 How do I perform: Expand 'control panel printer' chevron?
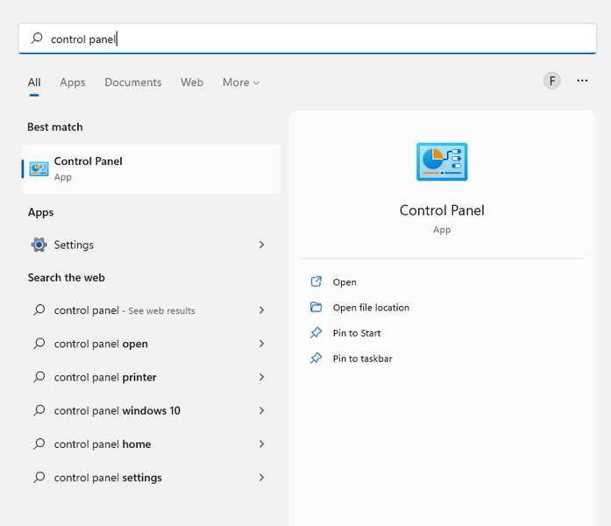point(261,377)
